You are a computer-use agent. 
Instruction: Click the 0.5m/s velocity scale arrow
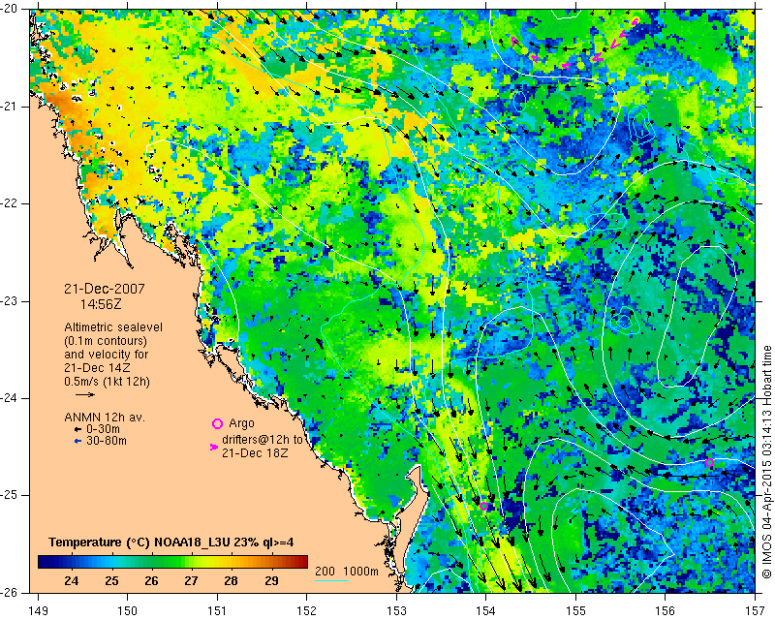click(85, 394)
